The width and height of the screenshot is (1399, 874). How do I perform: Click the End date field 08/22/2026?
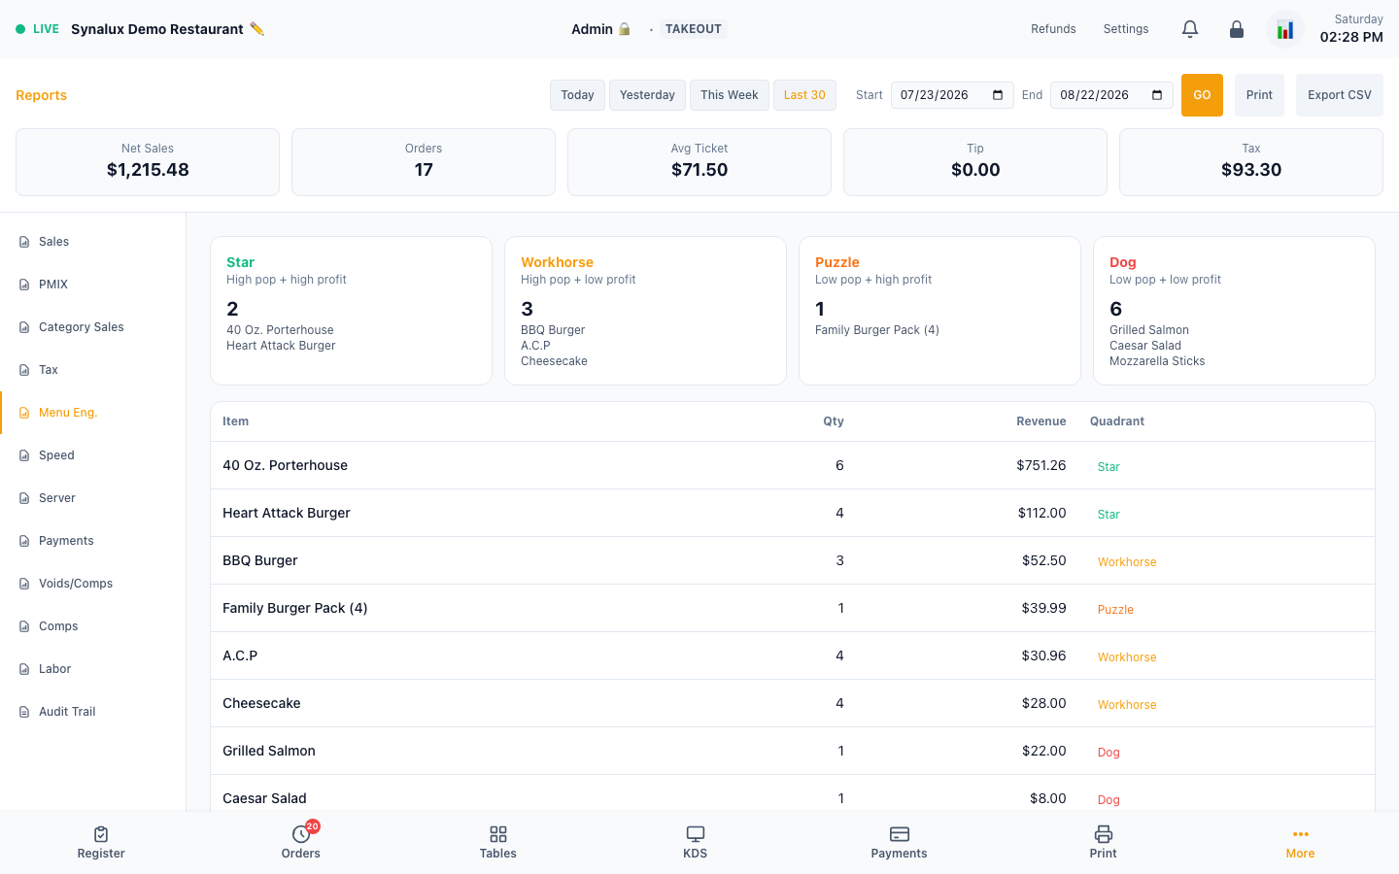(1111, 95)
